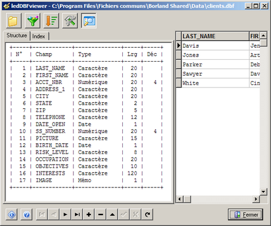This screenshot has width=271, height=226.
Task: Click the LAST_NAME field in structure
Action: (50, 68)
